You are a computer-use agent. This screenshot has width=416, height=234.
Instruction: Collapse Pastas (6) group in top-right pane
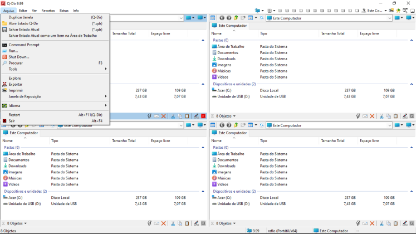click(412, 40)
